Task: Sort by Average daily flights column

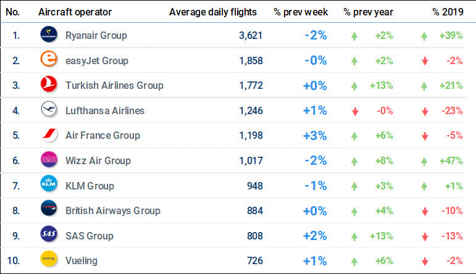Action: 212,12
